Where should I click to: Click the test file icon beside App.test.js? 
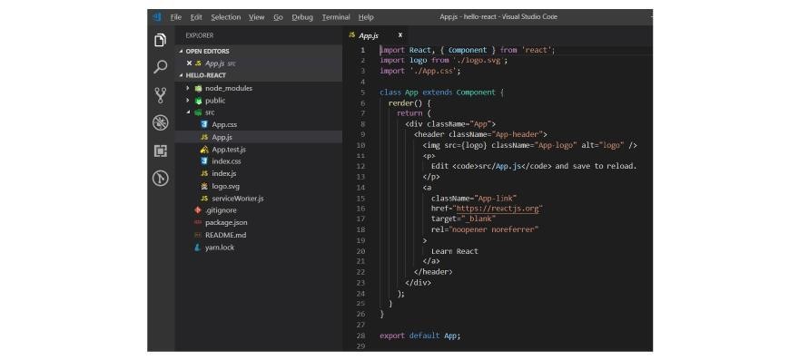coord(203,150)
